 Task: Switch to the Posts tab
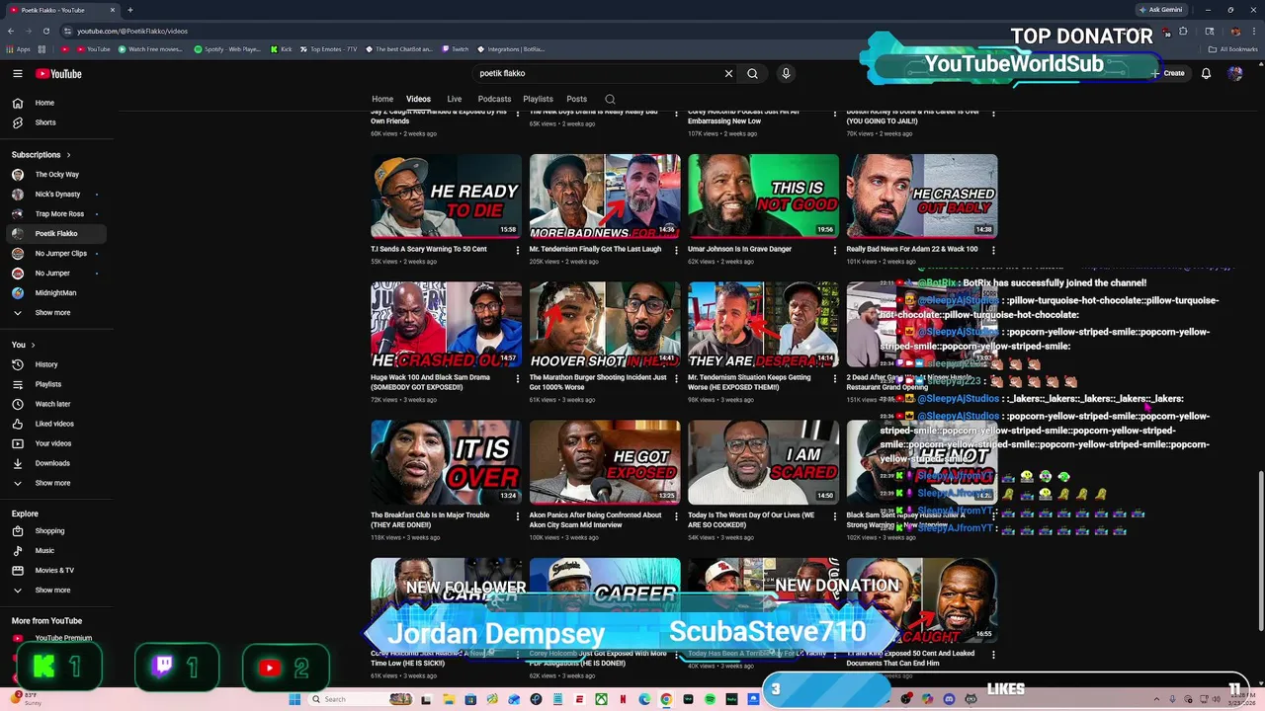point(576,99)
